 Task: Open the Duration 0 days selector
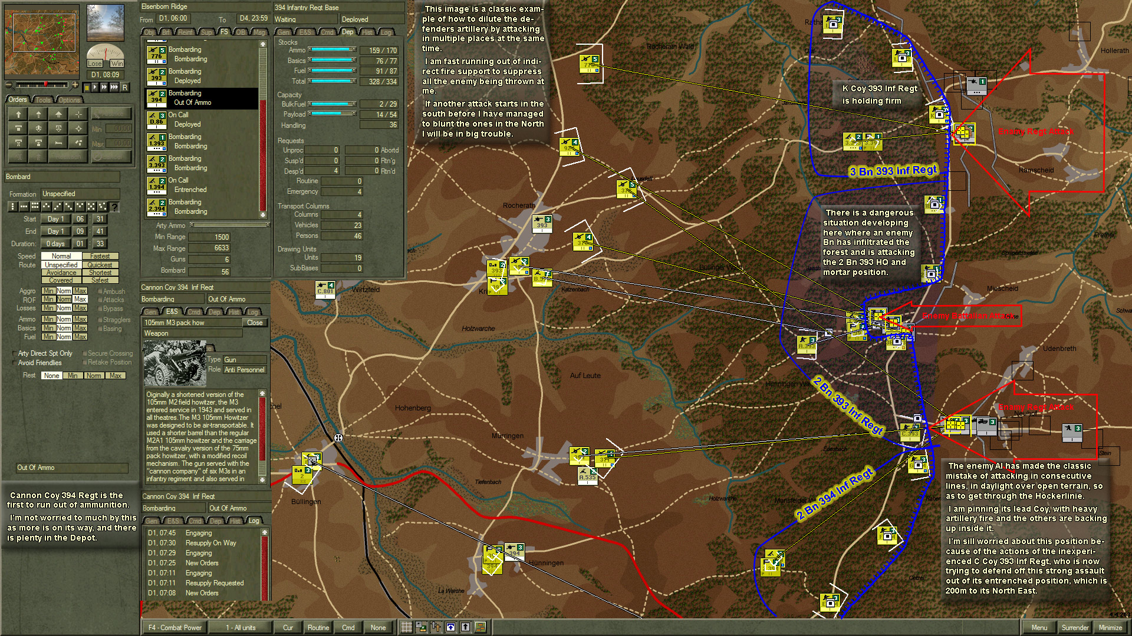(56, 244)
